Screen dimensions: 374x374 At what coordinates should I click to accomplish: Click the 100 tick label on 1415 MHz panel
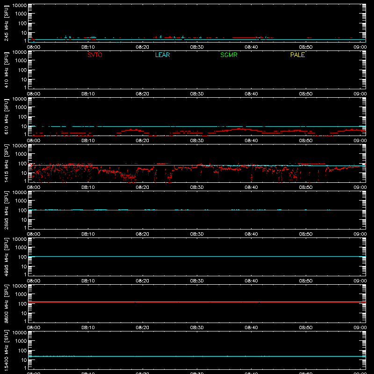tap(22, 164)
